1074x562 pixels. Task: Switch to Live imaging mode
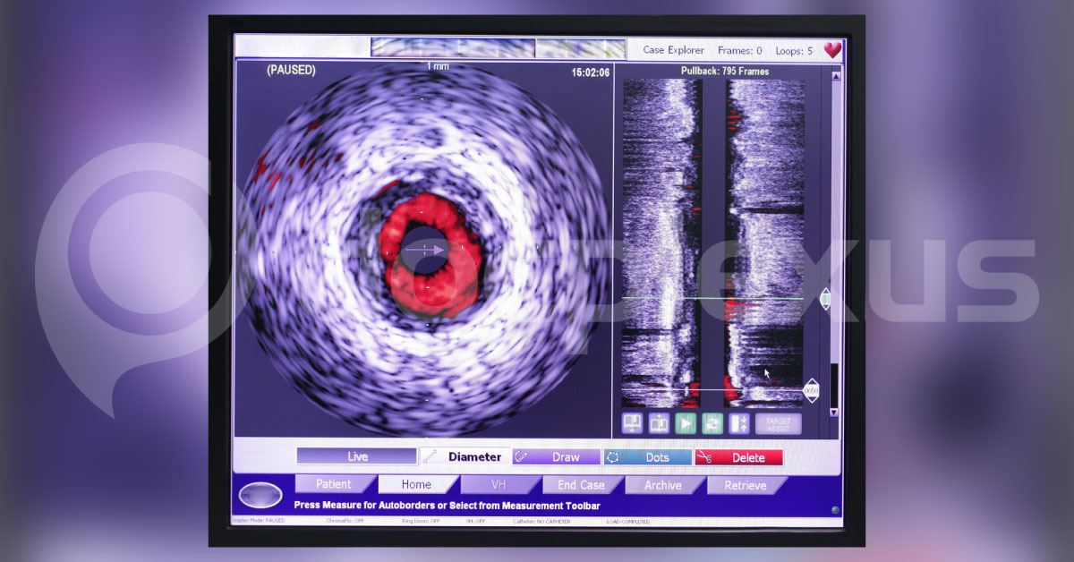357,456
